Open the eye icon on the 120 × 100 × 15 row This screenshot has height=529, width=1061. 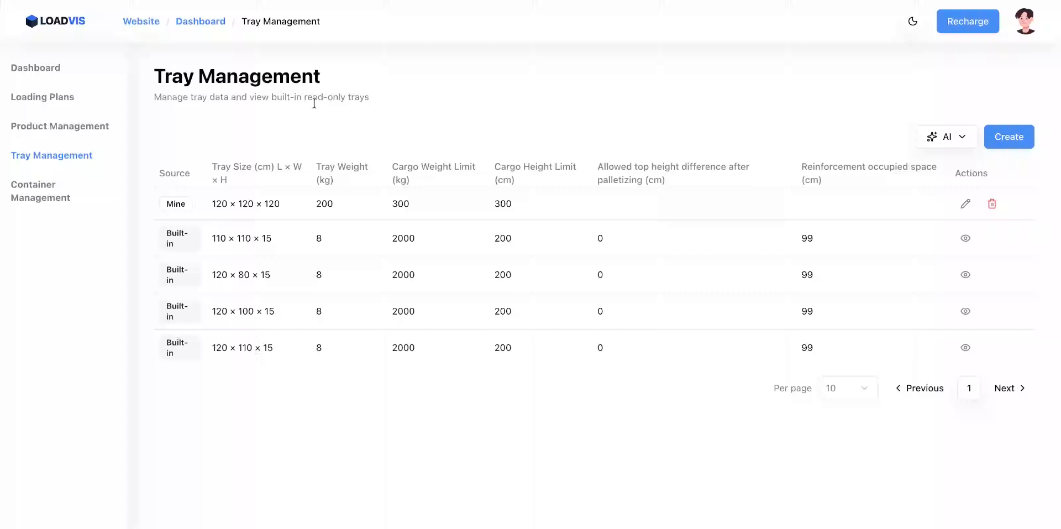tap(965, 311)
